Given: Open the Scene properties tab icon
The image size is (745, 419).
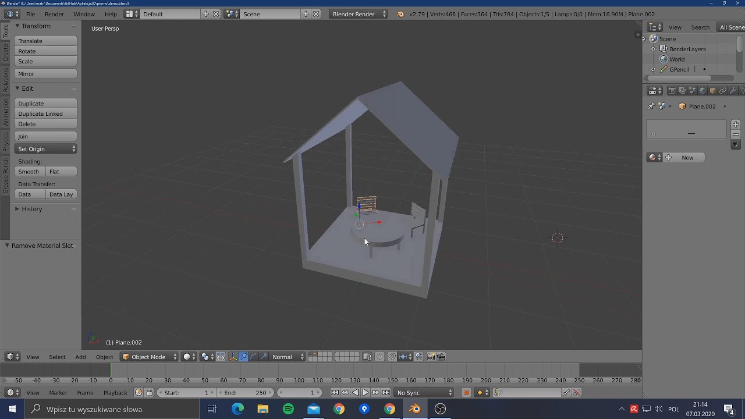Looking at the screenshot, I should click(x=692, y=91).
